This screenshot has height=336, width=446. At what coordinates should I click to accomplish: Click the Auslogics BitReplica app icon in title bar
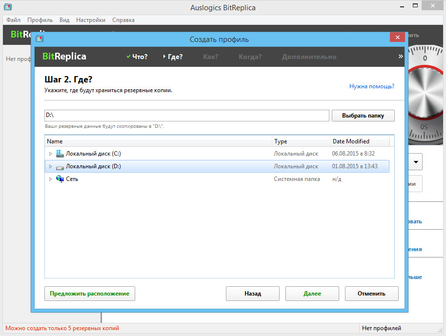pyautogui.click(x=8, y=7)
